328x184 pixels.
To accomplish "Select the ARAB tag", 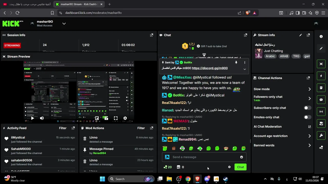I will tap(284, 56).
